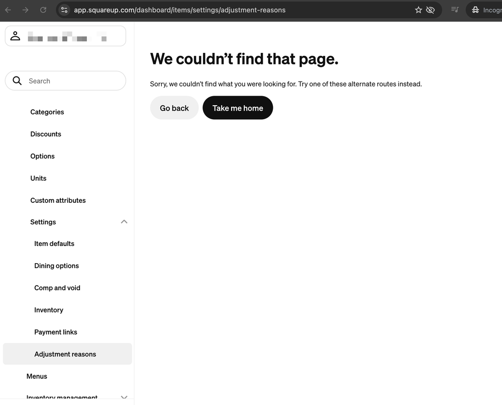Reload the page with the refresh icon
The width and height of the screenshot is (502, 405).
pos(43,10)
